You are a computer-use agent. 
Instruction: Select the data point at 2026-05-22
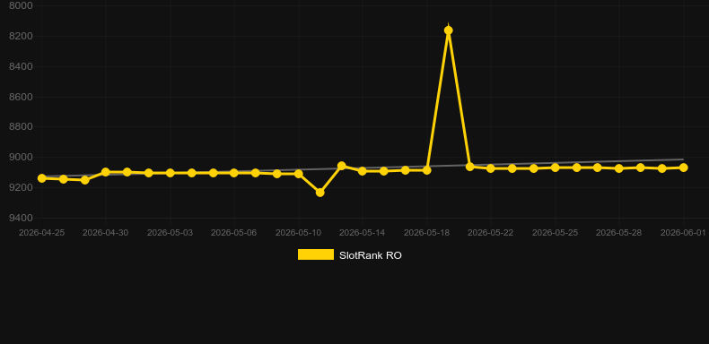[491, 168]
